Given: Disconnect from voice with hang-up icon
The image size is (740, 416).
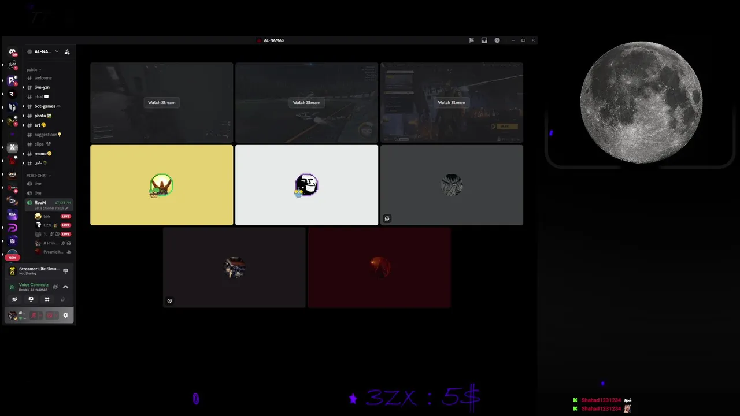Looking at the screenshot, I should pos(65,287).
